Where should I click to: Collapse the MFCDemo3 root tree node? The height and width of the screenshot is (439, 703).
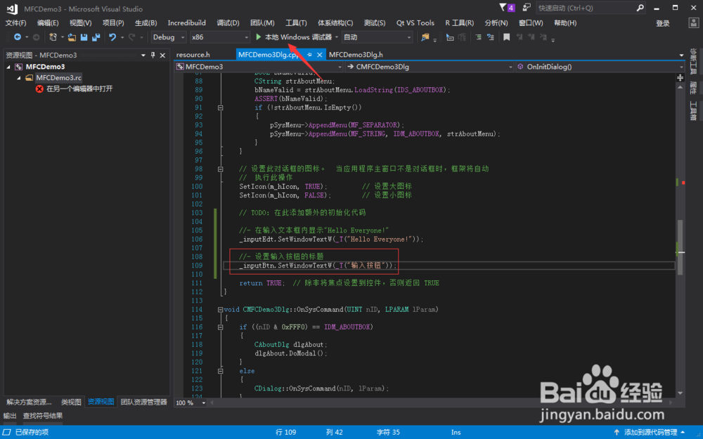[x=8, y=67]
